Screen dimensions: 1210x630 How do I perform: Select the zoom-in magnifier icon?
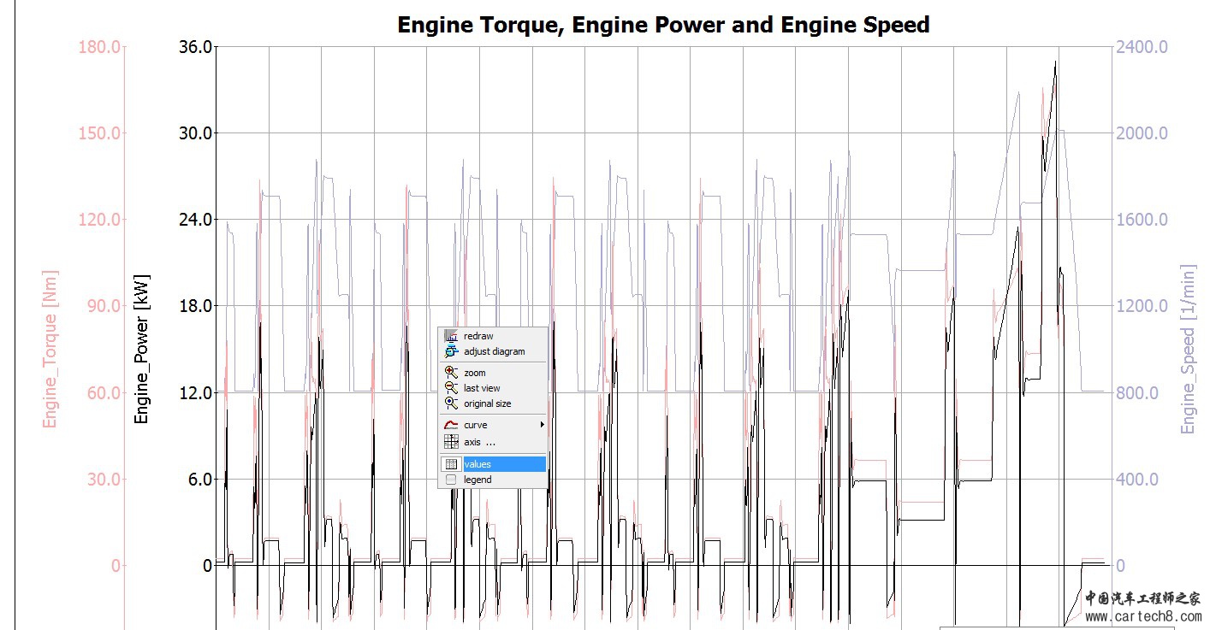(451, 373)
